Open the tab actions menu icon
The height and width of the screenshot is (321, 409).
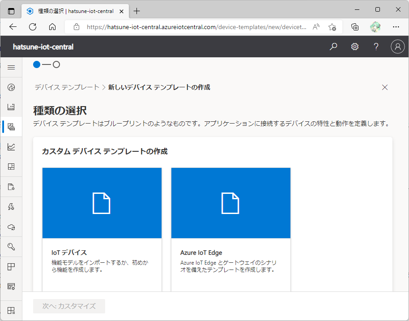coord(11,11)
